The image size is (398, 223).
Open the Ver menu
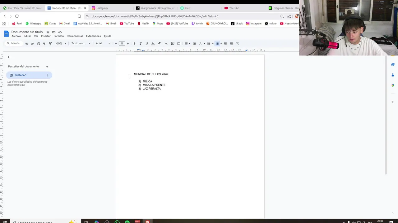pos(36,36)
